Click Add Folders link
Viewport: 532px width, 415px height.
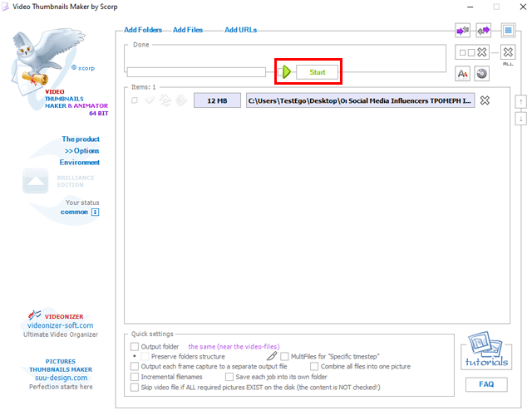click(143, 30)
